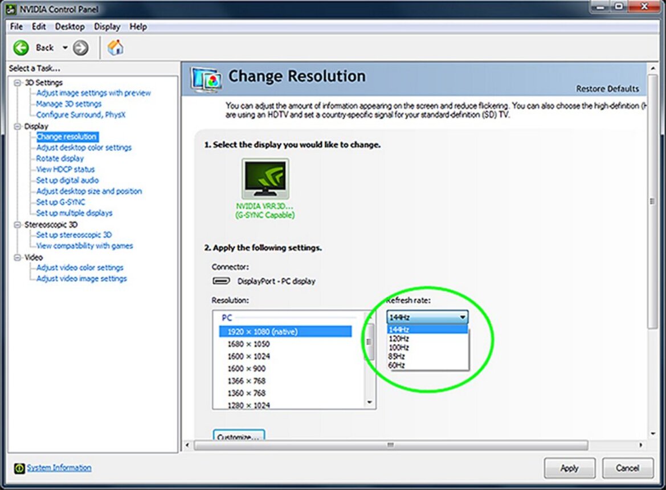Select 1920 × 1080 (native) resolution
Image resolution: width=666 pixels, height=490 pixels.
[x=285, y=332]
